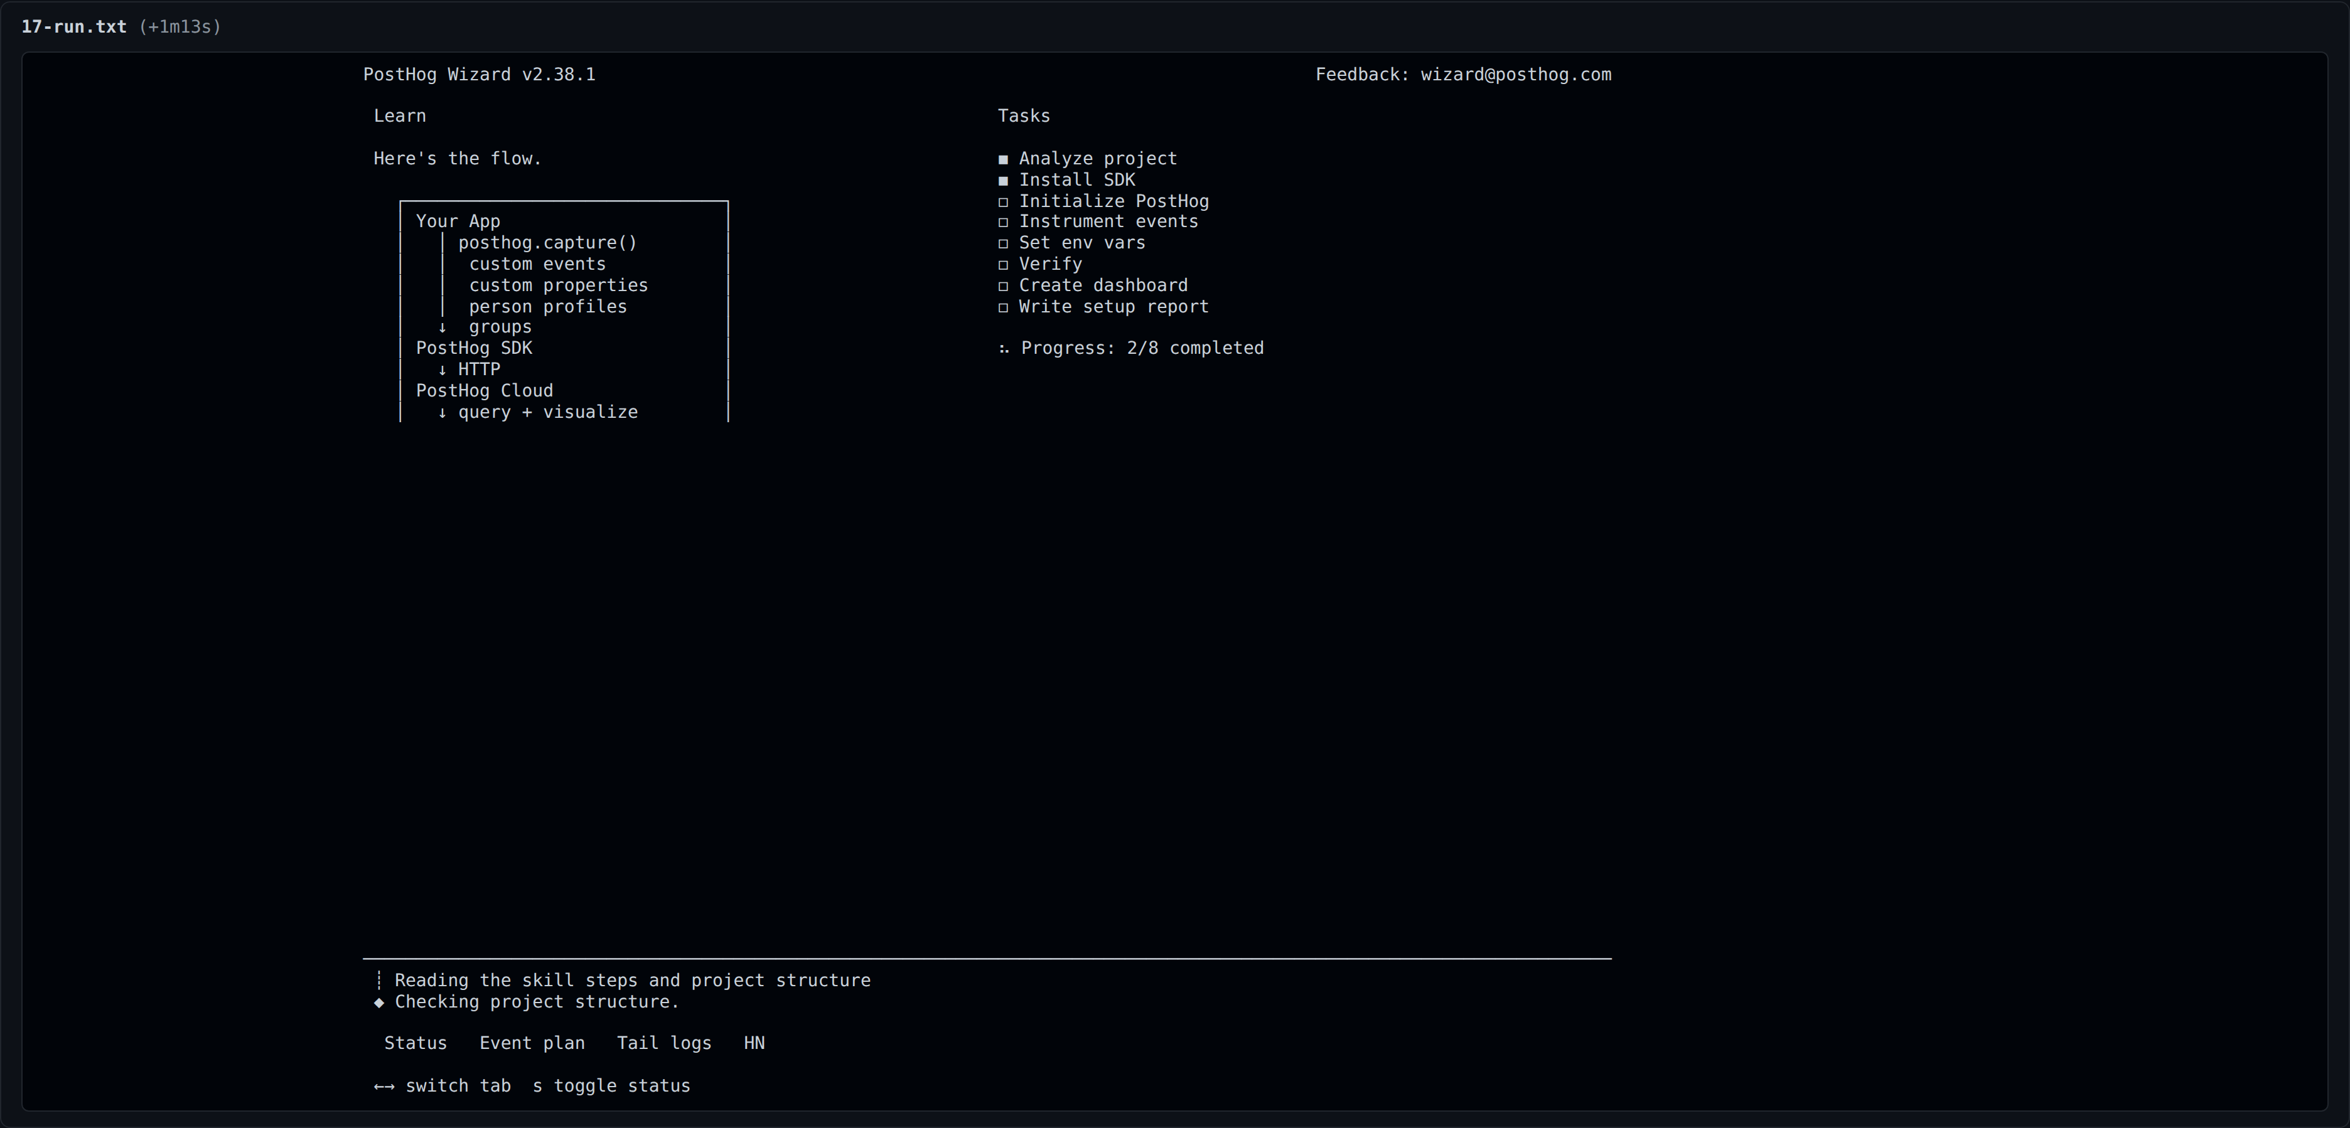Image resolution: width=2350 pixels, height=1128 pixels.
Task: Click 'custom events' in the diagram
Action: point(537,263)
